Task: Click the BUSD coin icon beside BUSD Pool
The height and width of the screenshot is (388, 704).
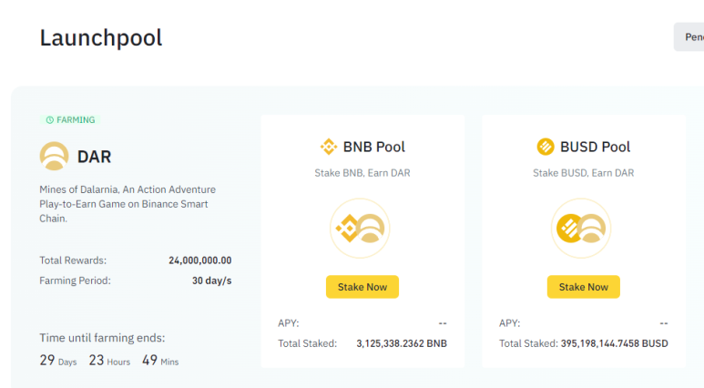Action: 546,147
